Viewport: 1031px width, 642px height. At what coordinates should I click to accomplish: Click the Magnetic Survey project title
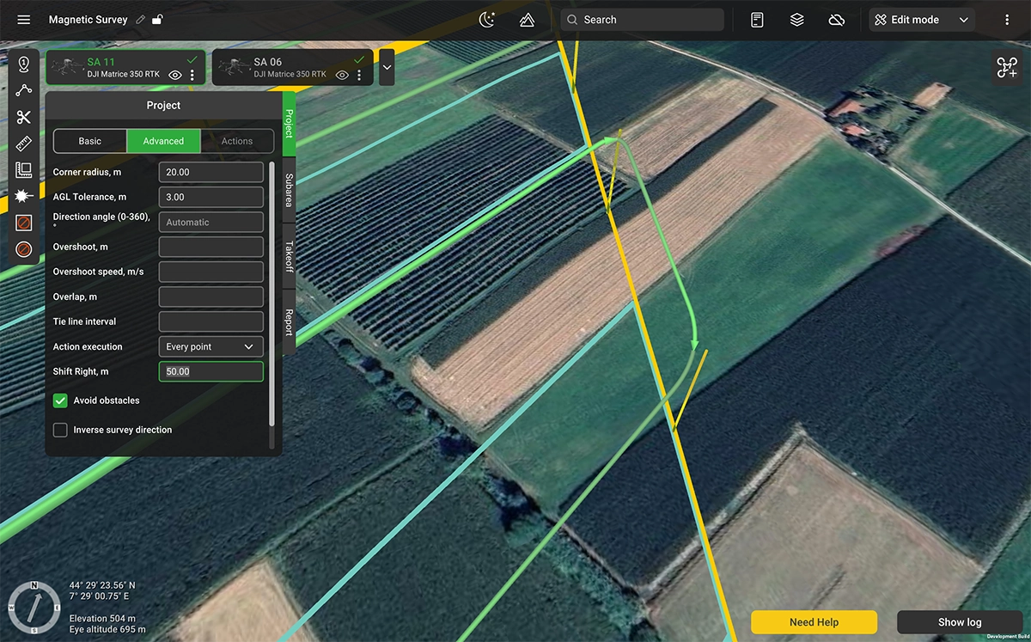click(88, 20)
